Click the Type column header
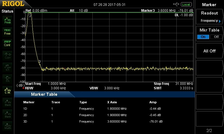 tap(83, 102)
